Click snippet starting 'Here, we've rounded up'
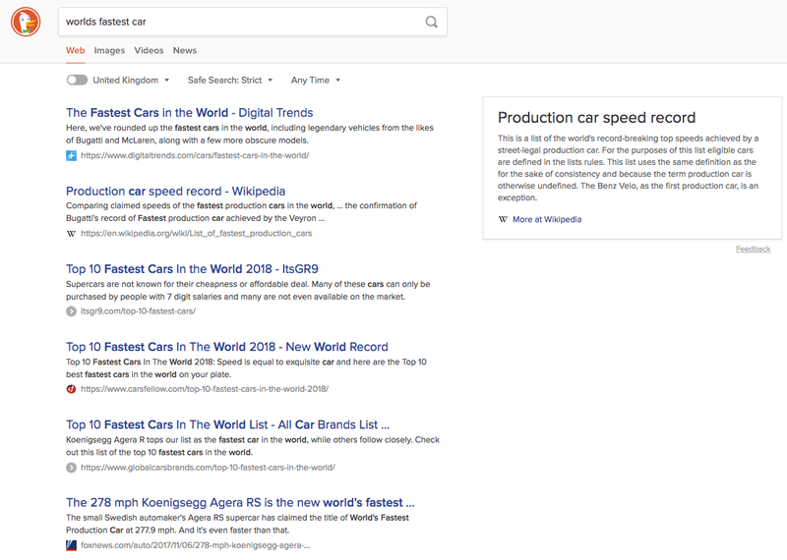 [250, 134]
